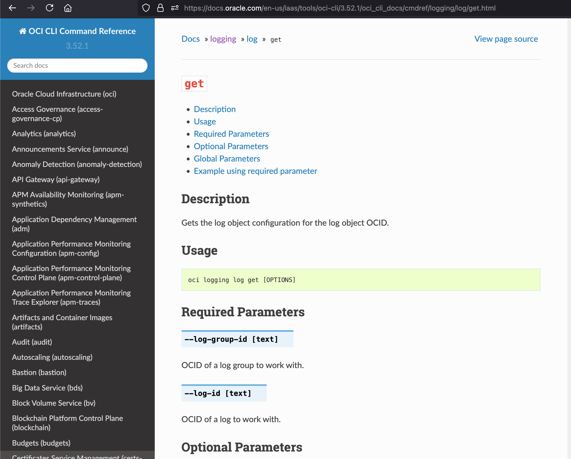Viewport: 571px width, 459px height.
Task: Click 'Gets the log object configuration' sentence
Action: [x=285, y=223]
